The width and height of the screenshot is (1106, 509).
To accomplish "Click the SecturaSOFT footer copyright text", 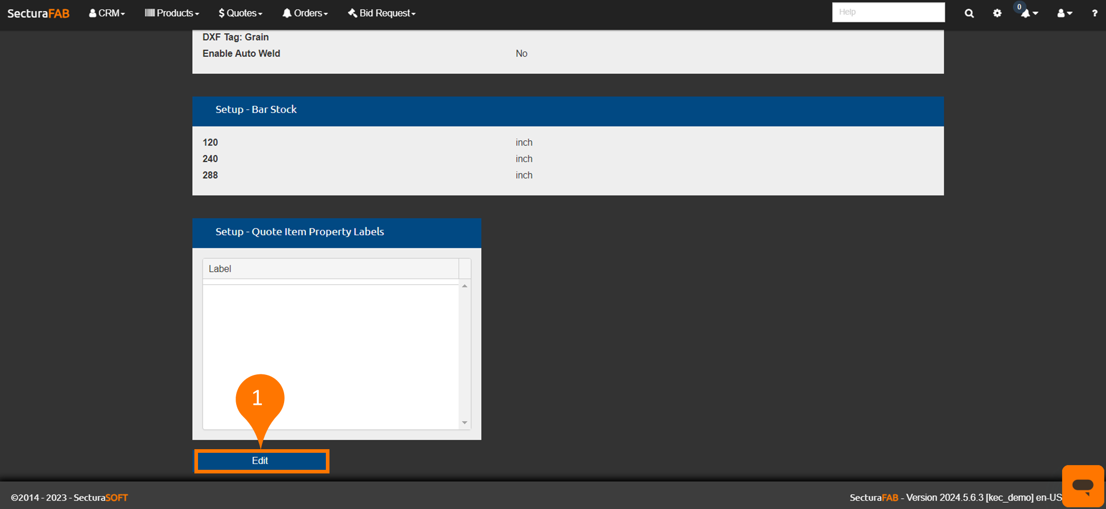I will point(70,498).
